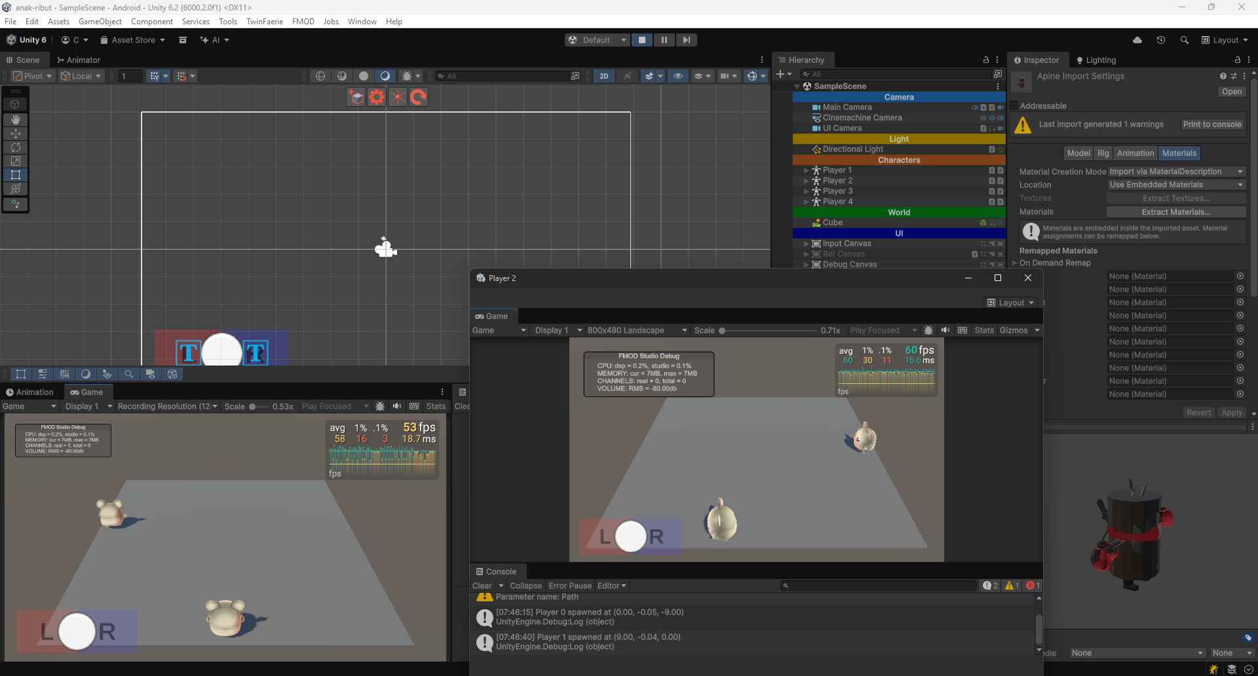Select the Rig tab
The width and height of the screenshot is (1258, 676).
tap(1103, 153)
